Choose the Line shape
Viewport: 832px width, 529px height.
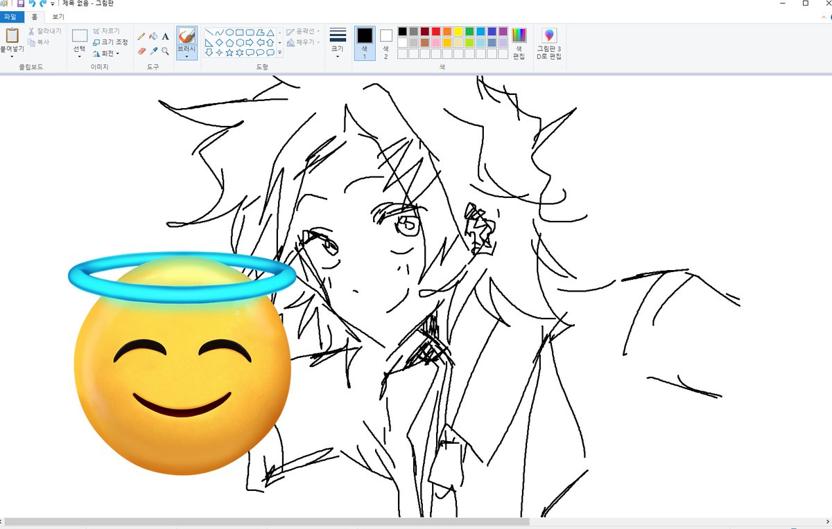point(209,33)
